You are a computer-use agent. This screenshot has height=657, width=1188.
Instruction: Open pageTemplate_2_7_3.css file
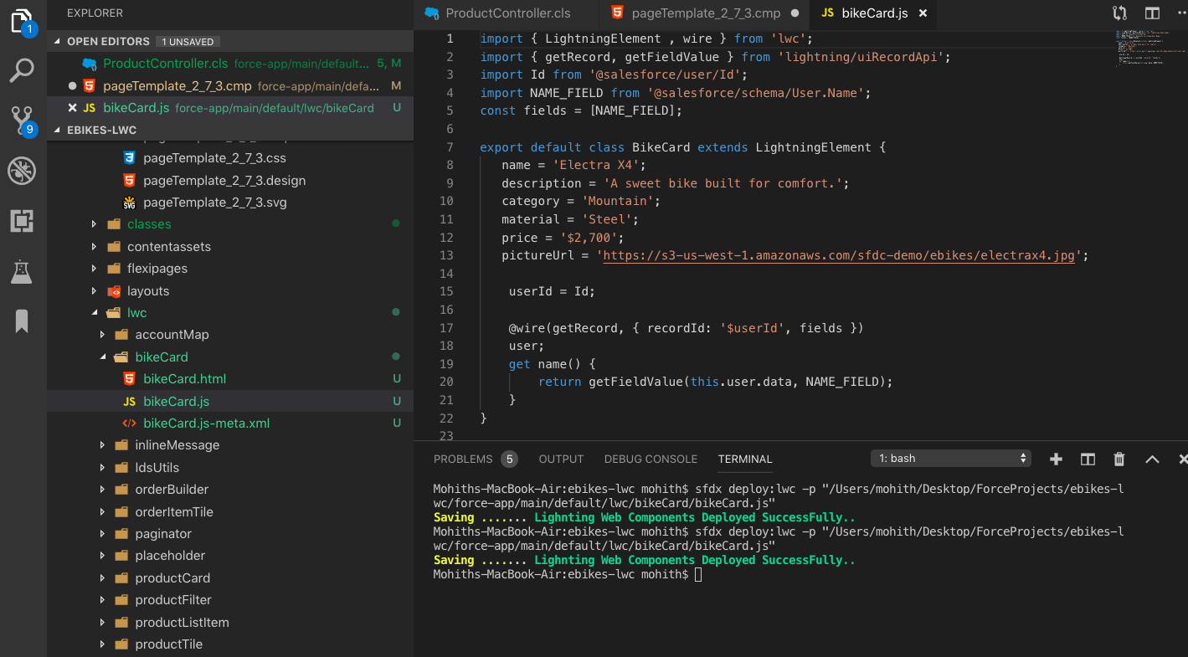pos(215,158)
